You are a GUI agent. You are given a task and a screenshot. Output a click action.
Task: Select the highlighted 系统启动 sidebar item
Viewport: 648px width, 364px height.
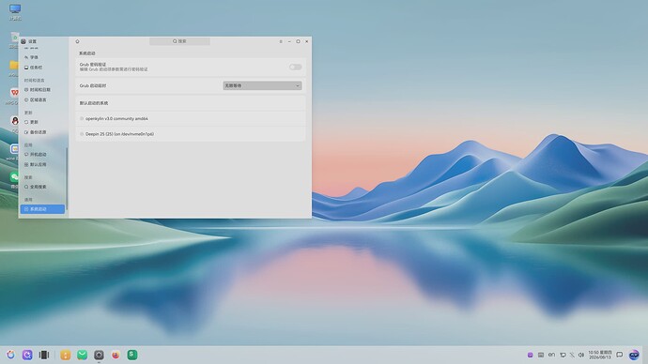tap(42, 209)
